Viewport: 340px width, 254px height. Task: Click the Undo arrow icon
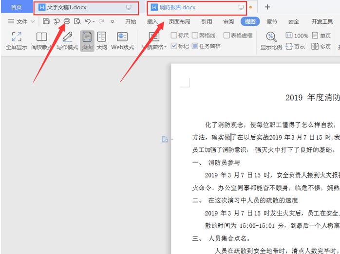(x=88, y=21)
